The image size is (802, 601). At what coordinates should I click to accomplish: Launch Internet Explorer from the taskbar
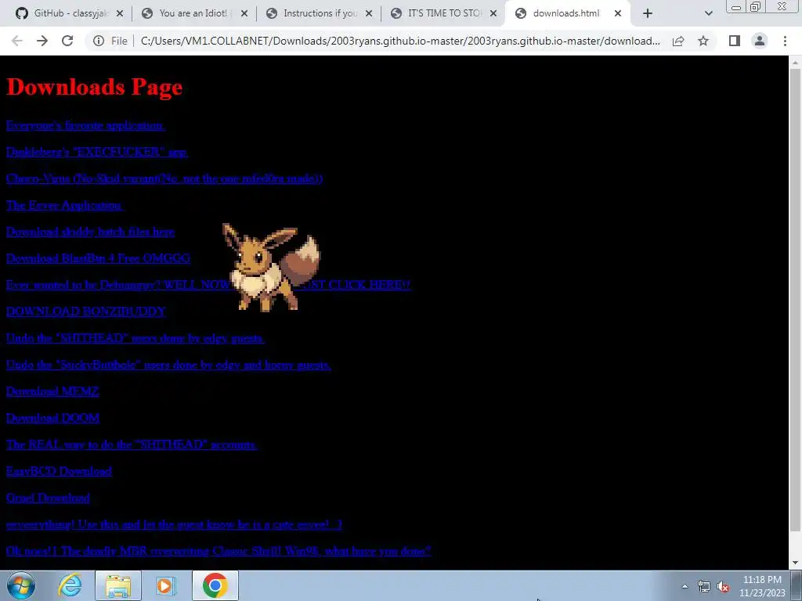coord(70,585)
